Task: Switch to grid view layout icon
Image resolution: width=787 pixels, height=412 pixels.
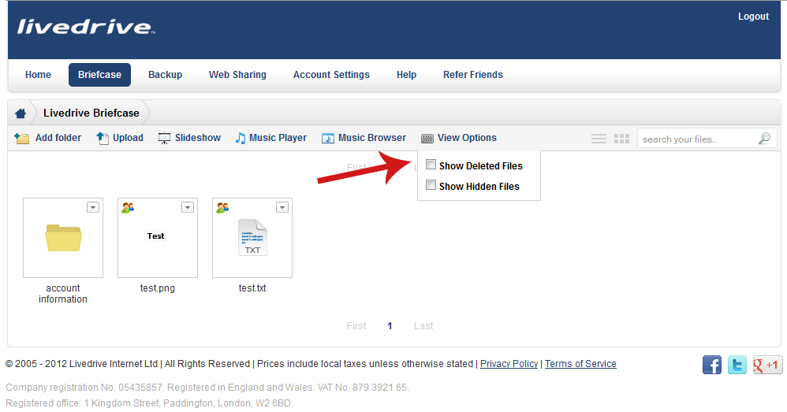Action: (x=622, y=139)
